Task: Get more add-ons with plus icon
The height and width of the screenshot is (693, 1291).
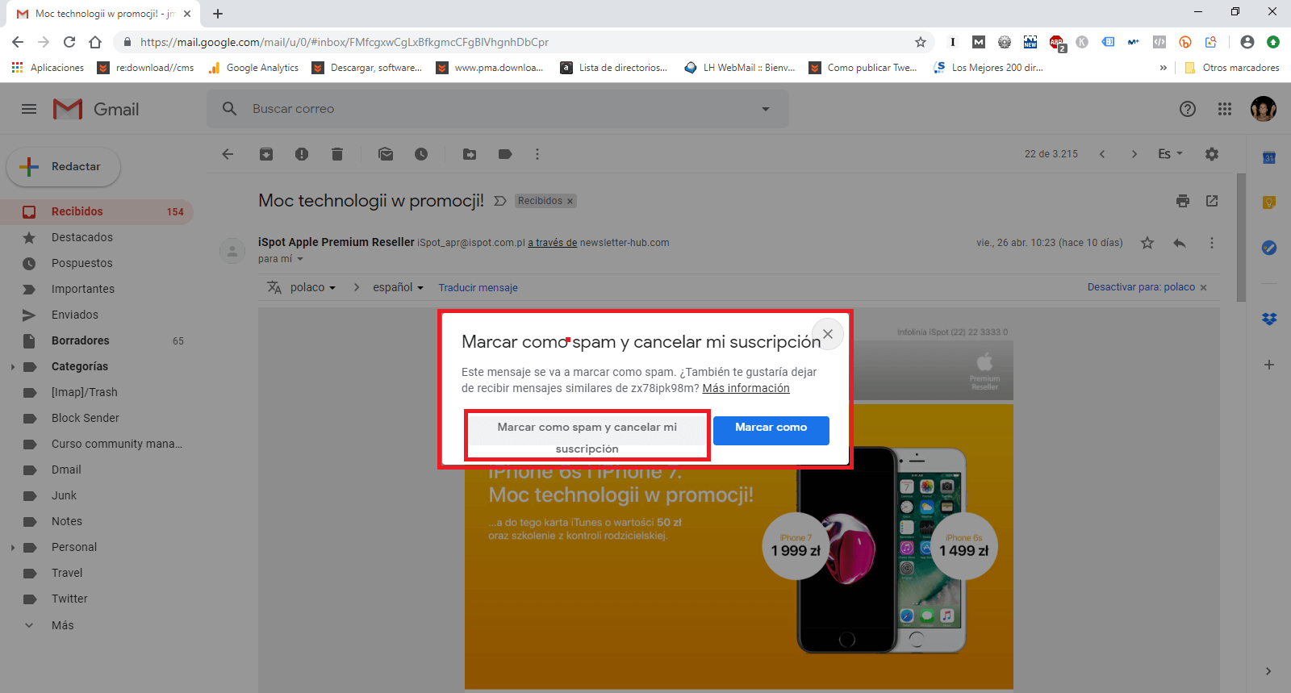Action: point(1269,365)
